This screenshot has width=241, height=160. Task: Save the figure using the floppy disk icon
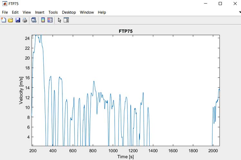point(18,20)
